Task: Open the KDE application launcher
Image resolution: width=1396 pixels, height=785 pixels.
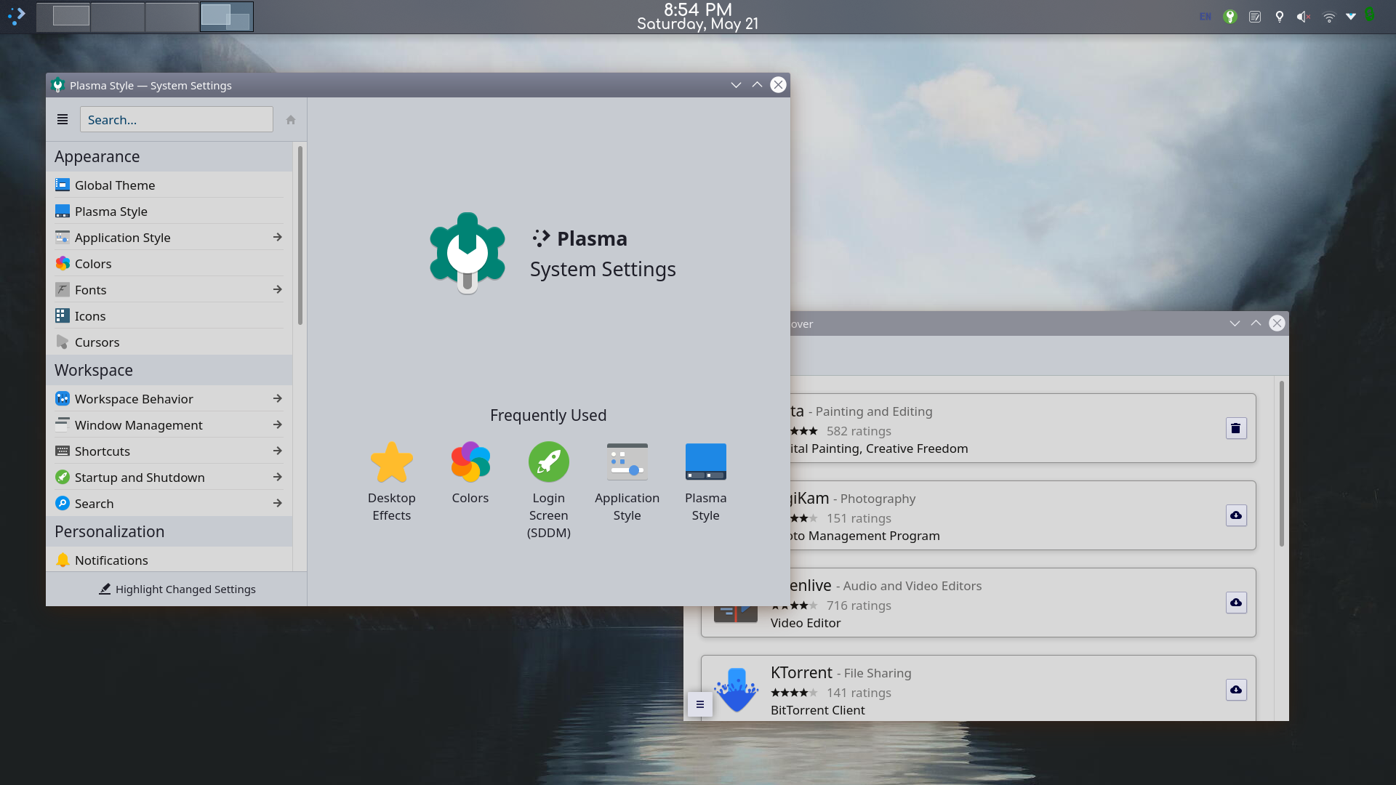Action: pyautogui.click(x=17, y=16)
